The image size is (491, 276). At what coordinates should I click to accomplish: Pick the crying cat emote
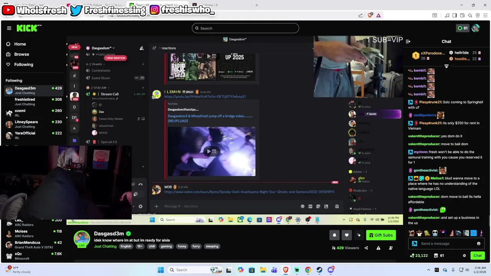412,233
